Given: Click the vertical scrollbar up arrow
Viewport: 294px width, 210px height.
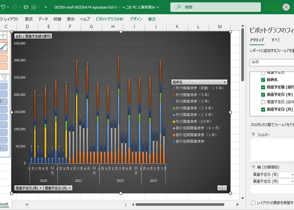Looking at the screenshot, I should (x=242, y=25).
